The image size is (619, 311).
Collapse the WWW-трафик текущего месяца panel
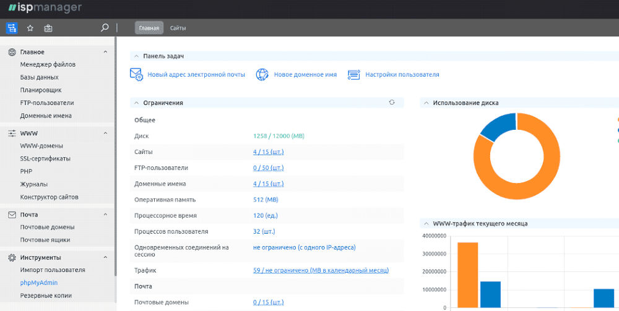426,223
